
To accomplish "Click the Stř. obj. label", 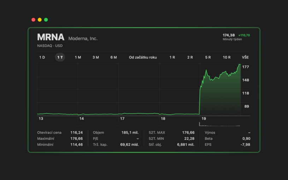I will pyautogui.click(x=155, y=145).
